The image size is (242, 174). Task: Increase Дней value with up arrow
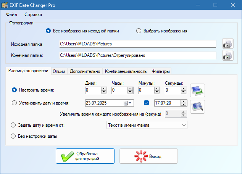point(104,89)
